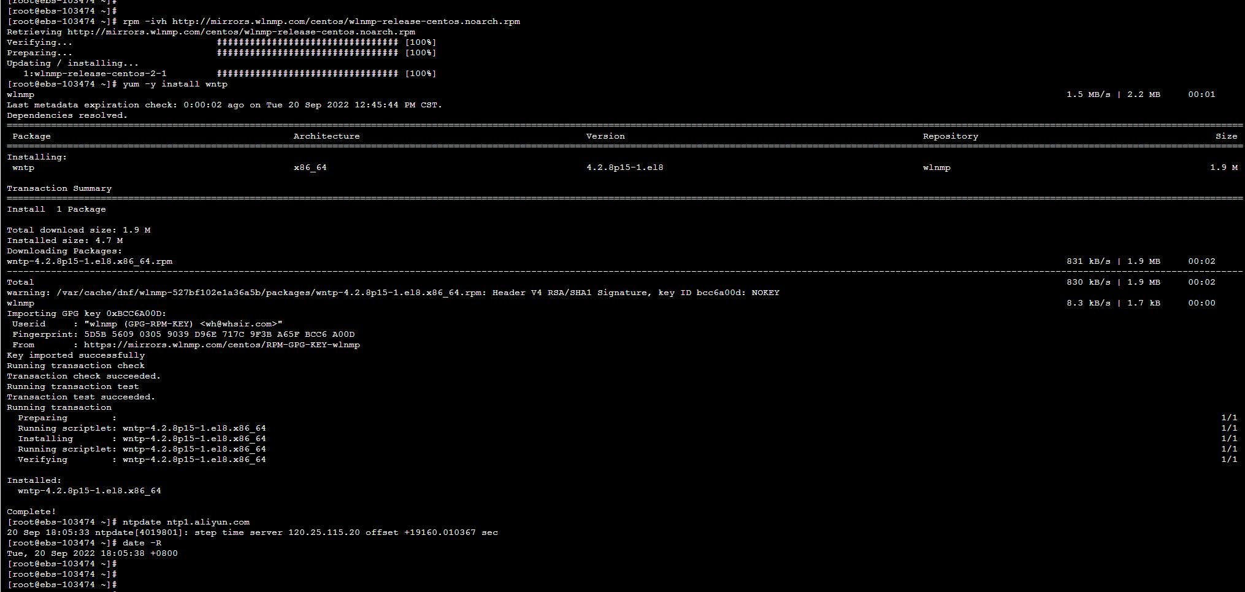Viewport: 1245px width, 592px height.
Task: Click the 'wntp' package name in table
Action: click(x=23, y=167)
